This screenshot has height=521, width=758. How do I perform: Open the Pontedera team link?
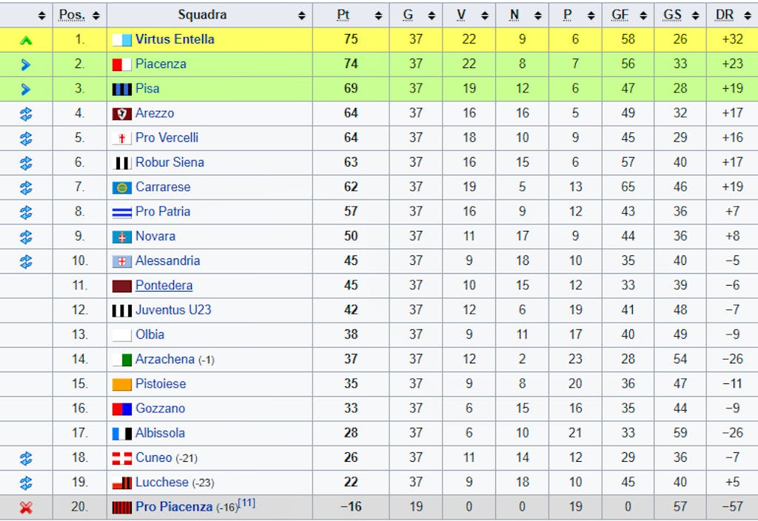click(x=164, y=286)
